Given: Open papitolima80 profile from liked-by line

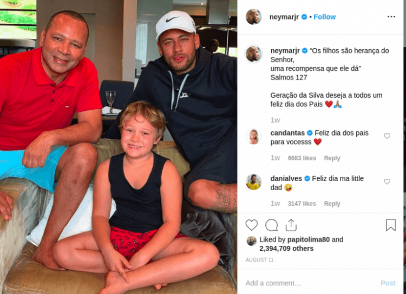Looking at the screenshot, I should point(309,239).
